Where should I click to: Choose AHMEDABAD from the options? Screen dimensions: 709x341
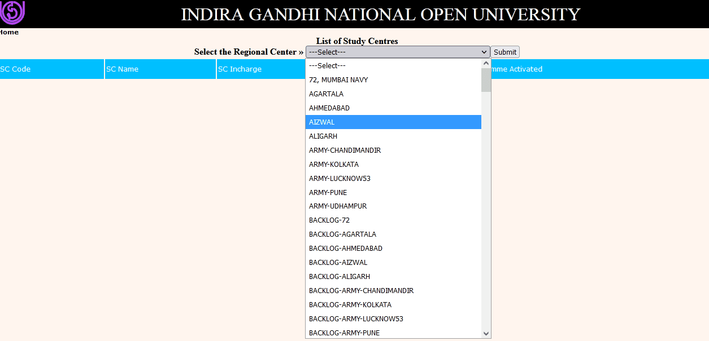[x=394, y=108]
